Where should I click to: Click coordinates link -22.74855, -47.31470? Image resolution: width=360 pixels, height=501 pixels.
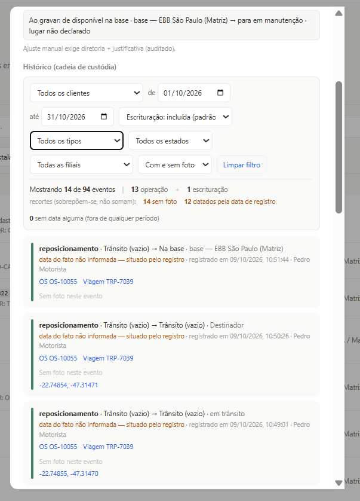coord(69,473)
